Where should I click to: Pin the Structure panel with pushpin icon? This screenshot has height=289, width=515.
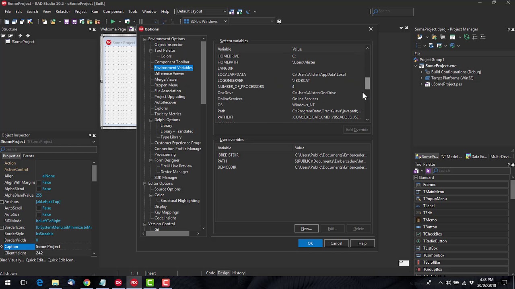[90, 29]
